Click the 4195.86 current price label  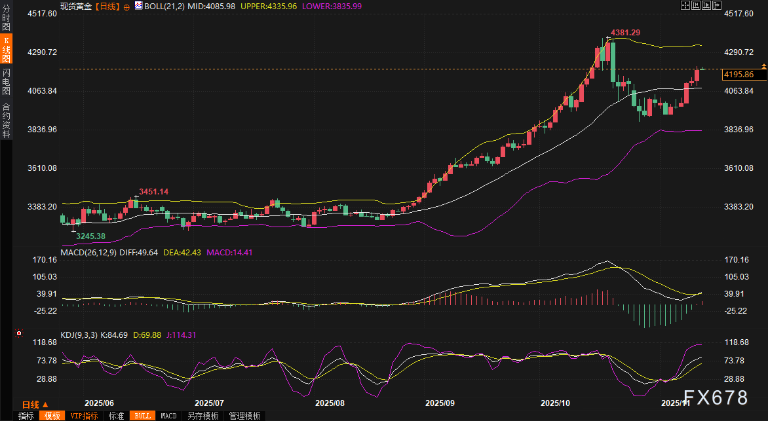[738, 75]
